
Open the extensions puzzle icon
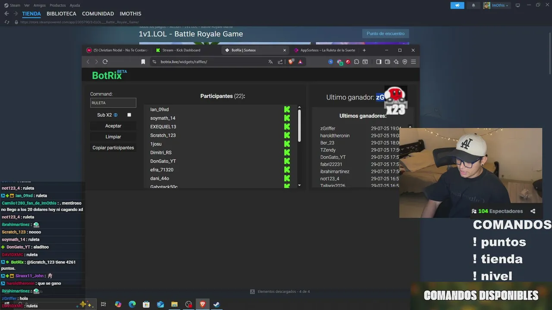356,62
